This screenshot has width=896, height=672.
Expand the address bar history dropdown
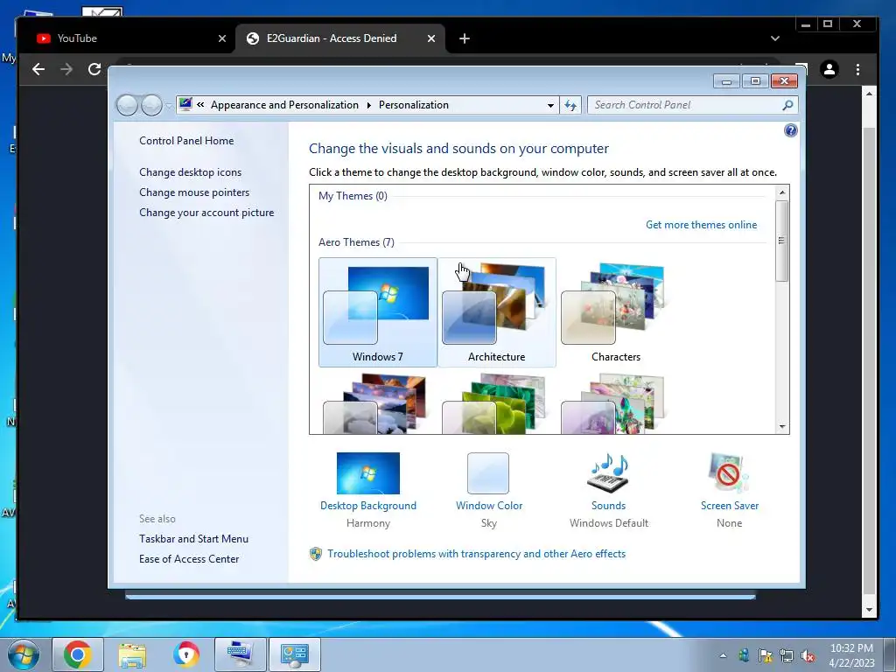(550, 105)
